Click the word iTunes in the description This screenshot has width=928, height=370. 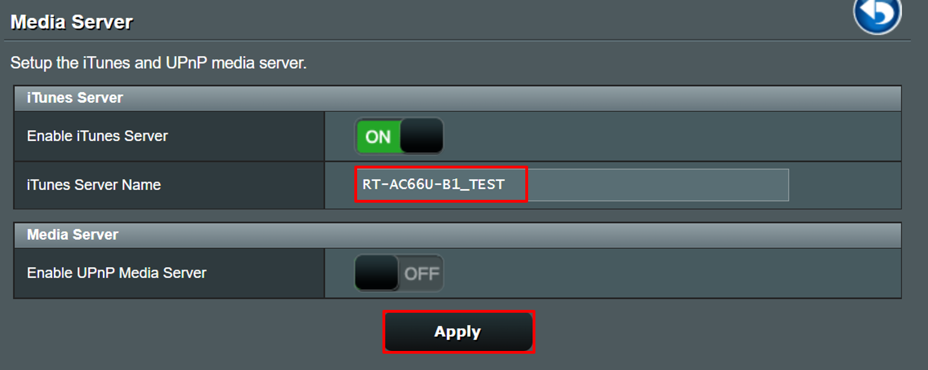click(106, 63)
